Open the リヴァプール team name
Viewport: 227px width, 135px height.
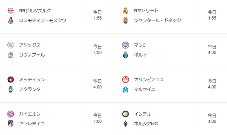click(32, 55)
